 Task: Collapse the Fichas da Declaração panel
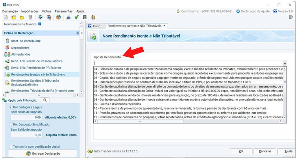[77, 33]
